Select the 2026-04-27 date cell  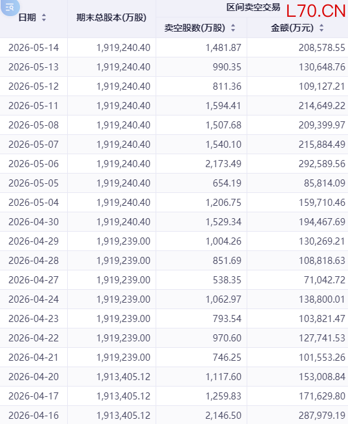(x=34, y=280)
